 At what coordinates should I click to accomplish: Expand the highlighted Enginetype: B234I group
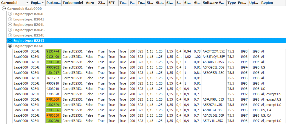10,41
